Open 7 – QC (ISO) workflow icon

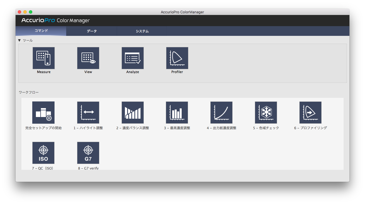43,153
